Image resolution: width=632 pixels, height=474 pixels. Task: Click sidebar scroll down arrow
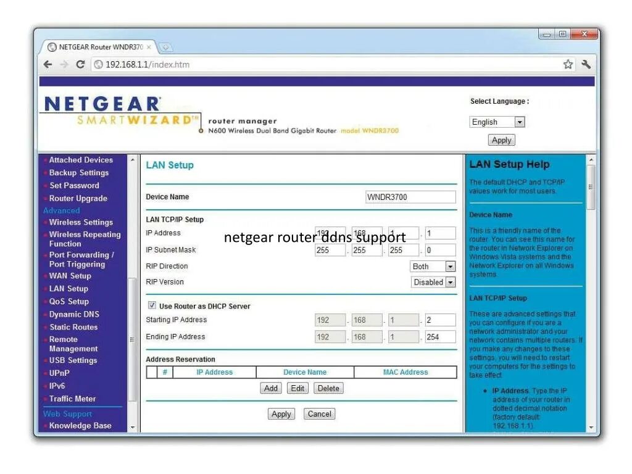click(x=133, y=428)
